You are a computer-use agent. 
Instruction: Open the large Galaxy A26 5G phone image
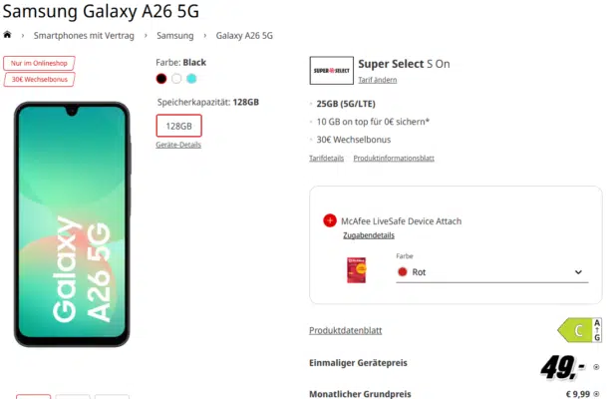72,224
